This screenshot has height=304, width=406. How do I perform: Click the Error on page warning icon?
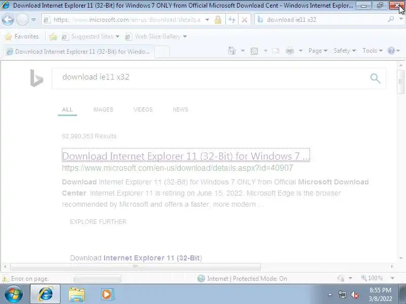5,279
